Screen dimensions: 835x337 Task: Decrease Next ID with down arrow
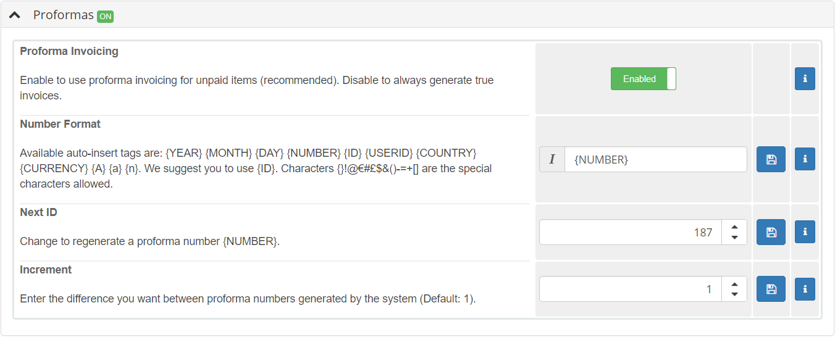(734, 238)
